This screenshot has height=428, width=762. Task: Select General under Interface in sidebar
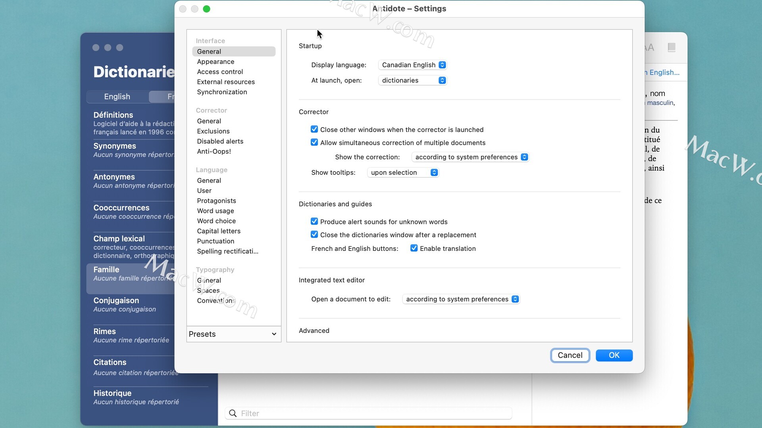tap(234, 52)
